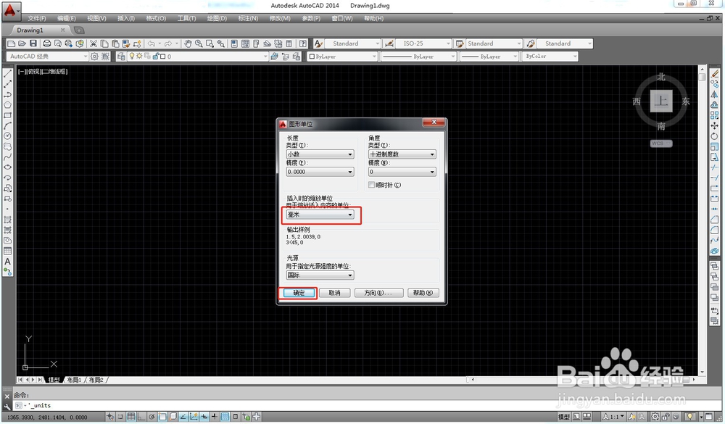
Task: Open the insertion scale units dropdown
Action: point(320,215)
